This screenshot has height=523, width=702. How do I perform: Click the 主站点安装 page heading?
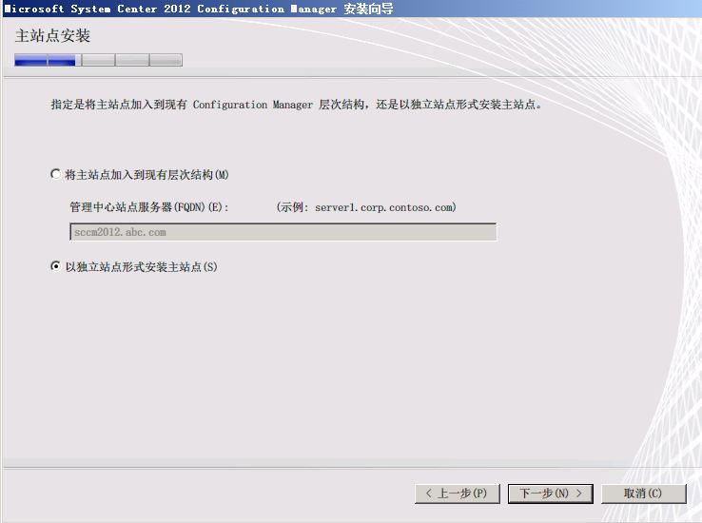(x=52, y=36)
